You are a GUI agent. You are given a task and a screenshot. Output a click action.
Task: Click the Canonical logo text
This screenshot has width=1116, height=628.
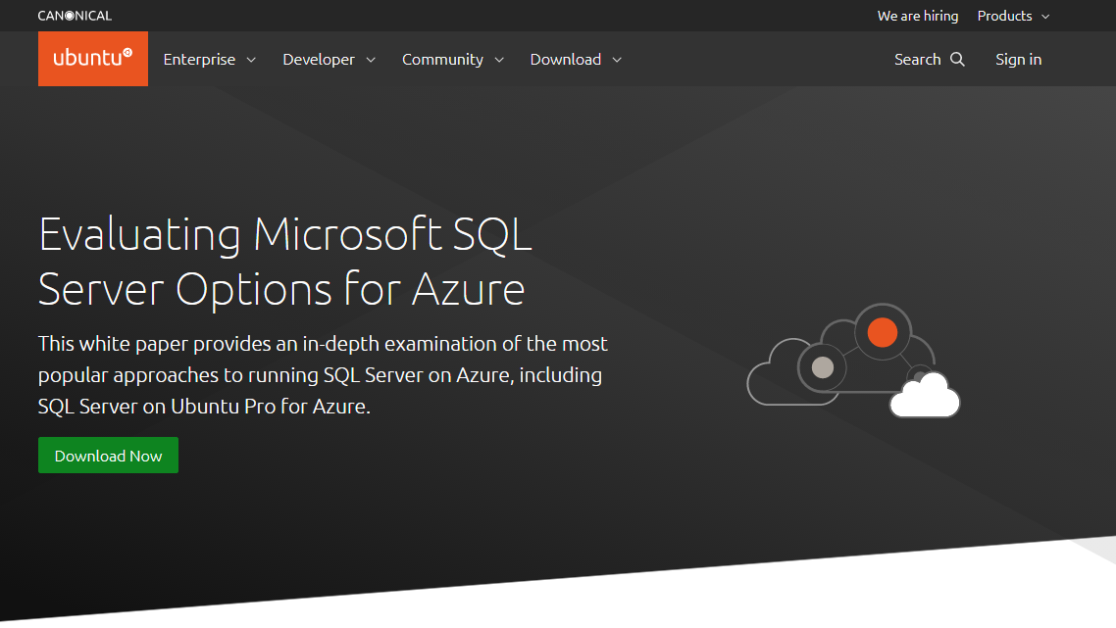click(75, 16)
